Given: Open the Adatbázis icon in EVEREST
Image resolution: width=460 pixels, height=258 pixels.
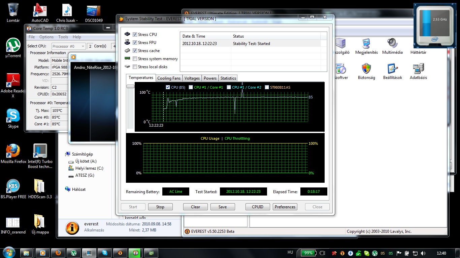Looking at the screenshot, I should tap(418, 72).
